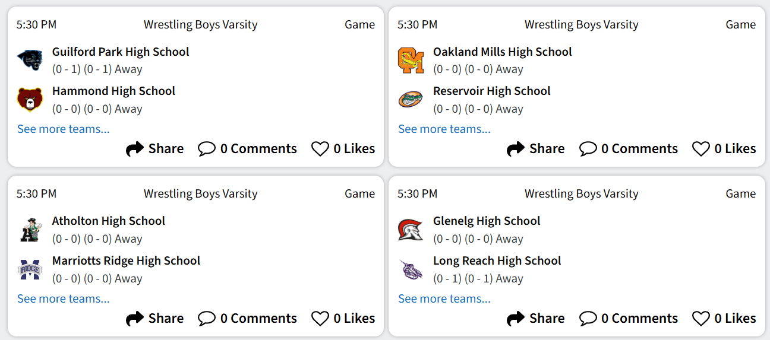The height and width of the screenshot is (340, 770).
Task: Click the Atholton High School mascot logo
Action: click(x=30, y=229)
